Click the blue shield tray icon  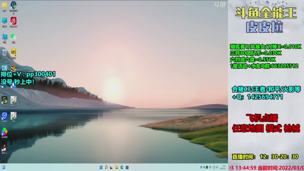point(201,167)
